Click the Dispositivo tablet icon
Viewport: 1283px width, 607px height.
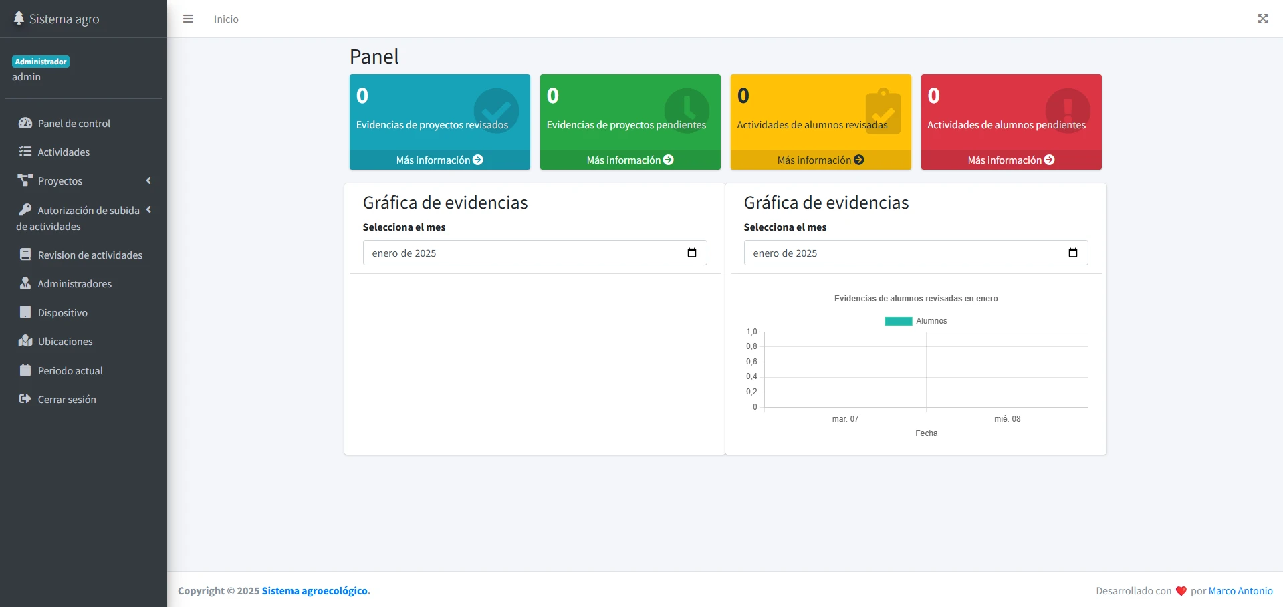(x=25, y=312)
